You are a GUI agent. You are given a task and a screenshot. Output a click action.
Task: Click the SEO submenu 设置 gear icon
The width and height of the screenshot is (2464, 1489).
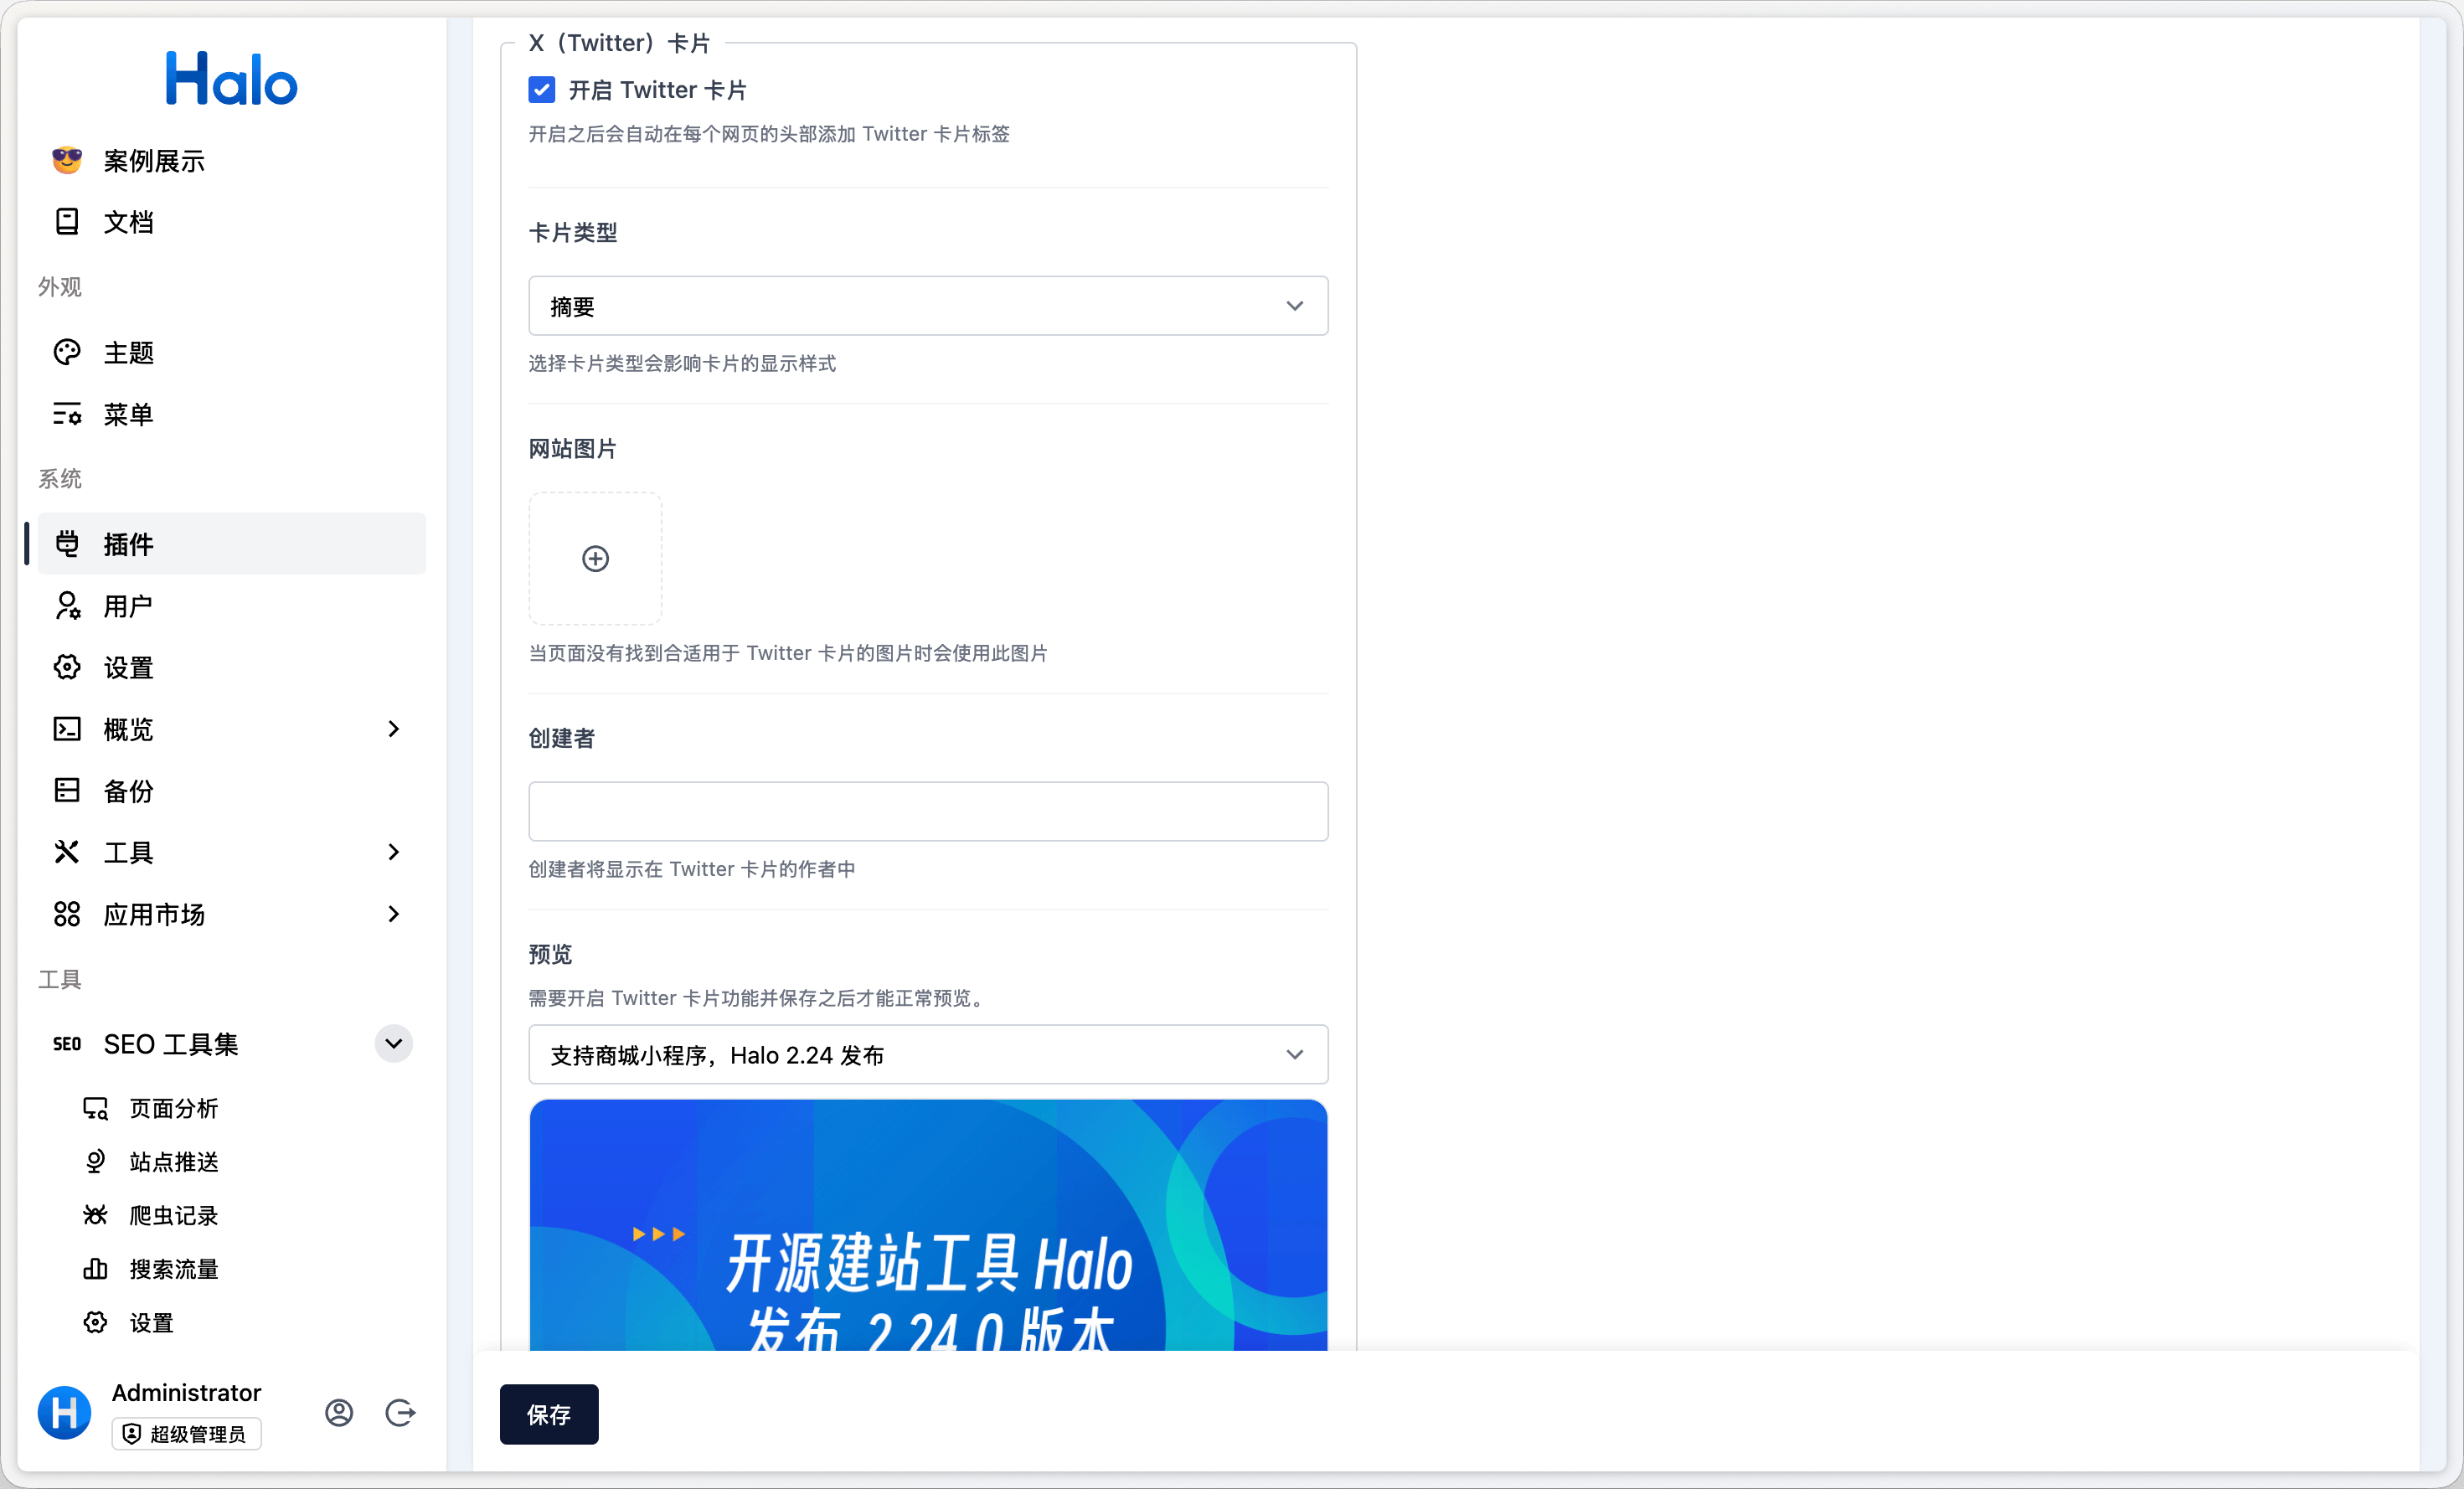pos(95,1322)
